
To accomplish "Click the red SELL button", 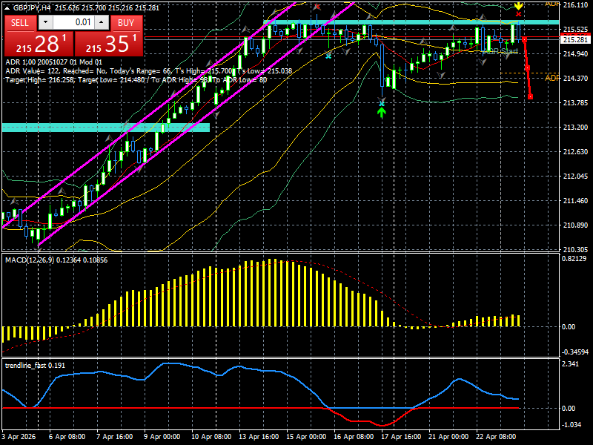I will coord(21,23).
